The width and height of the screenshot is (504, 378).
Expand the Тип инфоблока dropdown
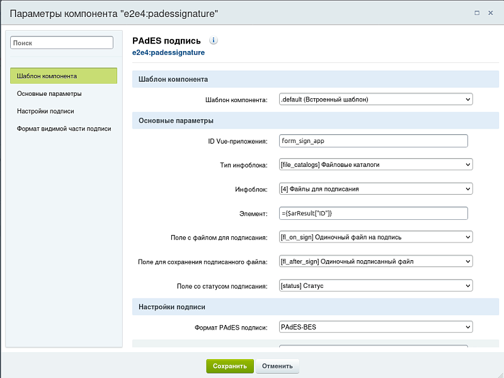pyautogui.click(x=375, y=165)
